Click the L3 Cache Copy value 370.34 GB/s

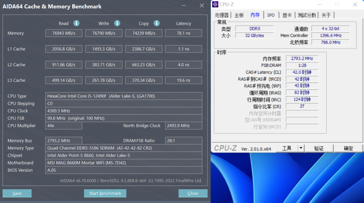pyautogui.click(x=144, y=80)
